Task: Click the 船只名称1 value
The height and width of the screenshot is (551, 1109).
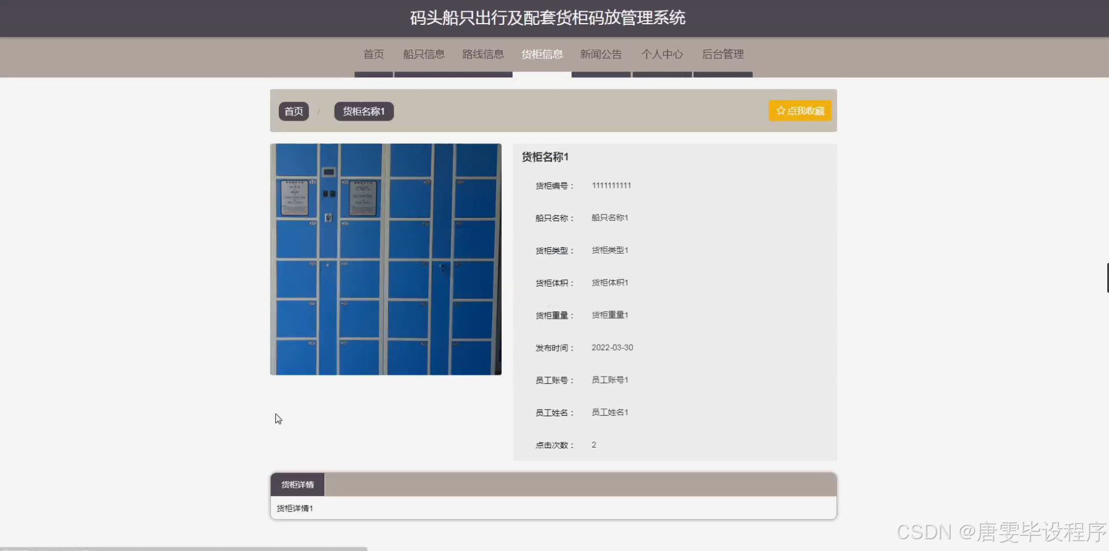Action: pos(610,218)
